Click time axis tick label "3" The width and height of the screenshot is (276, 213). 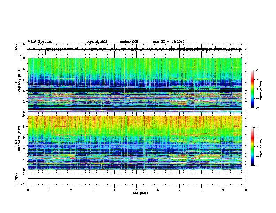pyautogui.click(x=93, y=190)
